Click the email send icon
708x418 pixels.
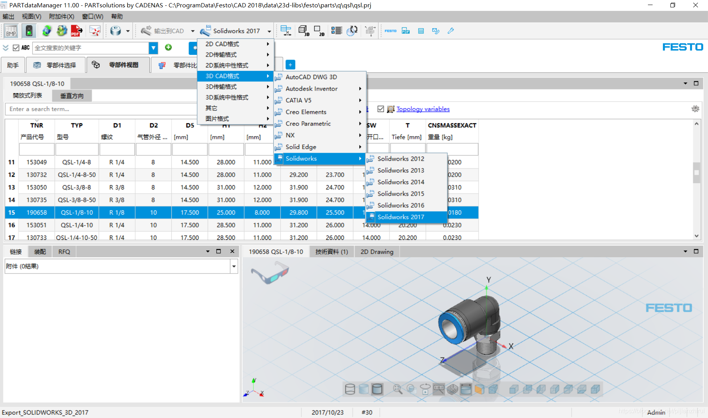point(95,31)
